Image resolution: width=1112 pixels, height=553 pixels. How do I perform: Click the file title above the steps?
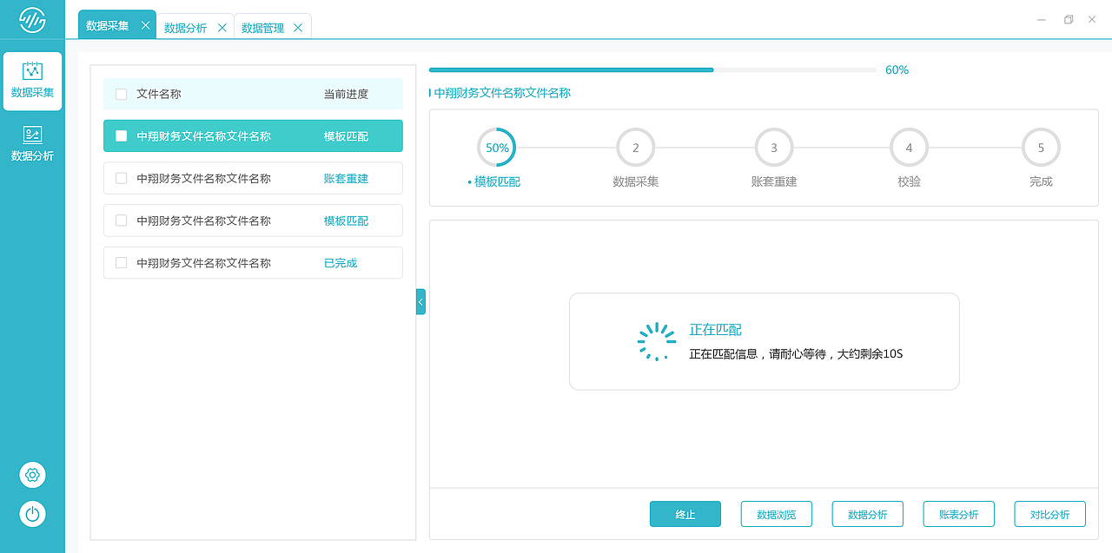click(502, 93)
